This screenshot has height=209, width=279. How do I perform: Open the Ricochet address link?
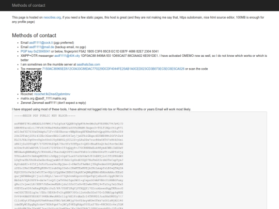tap(52, 94)
